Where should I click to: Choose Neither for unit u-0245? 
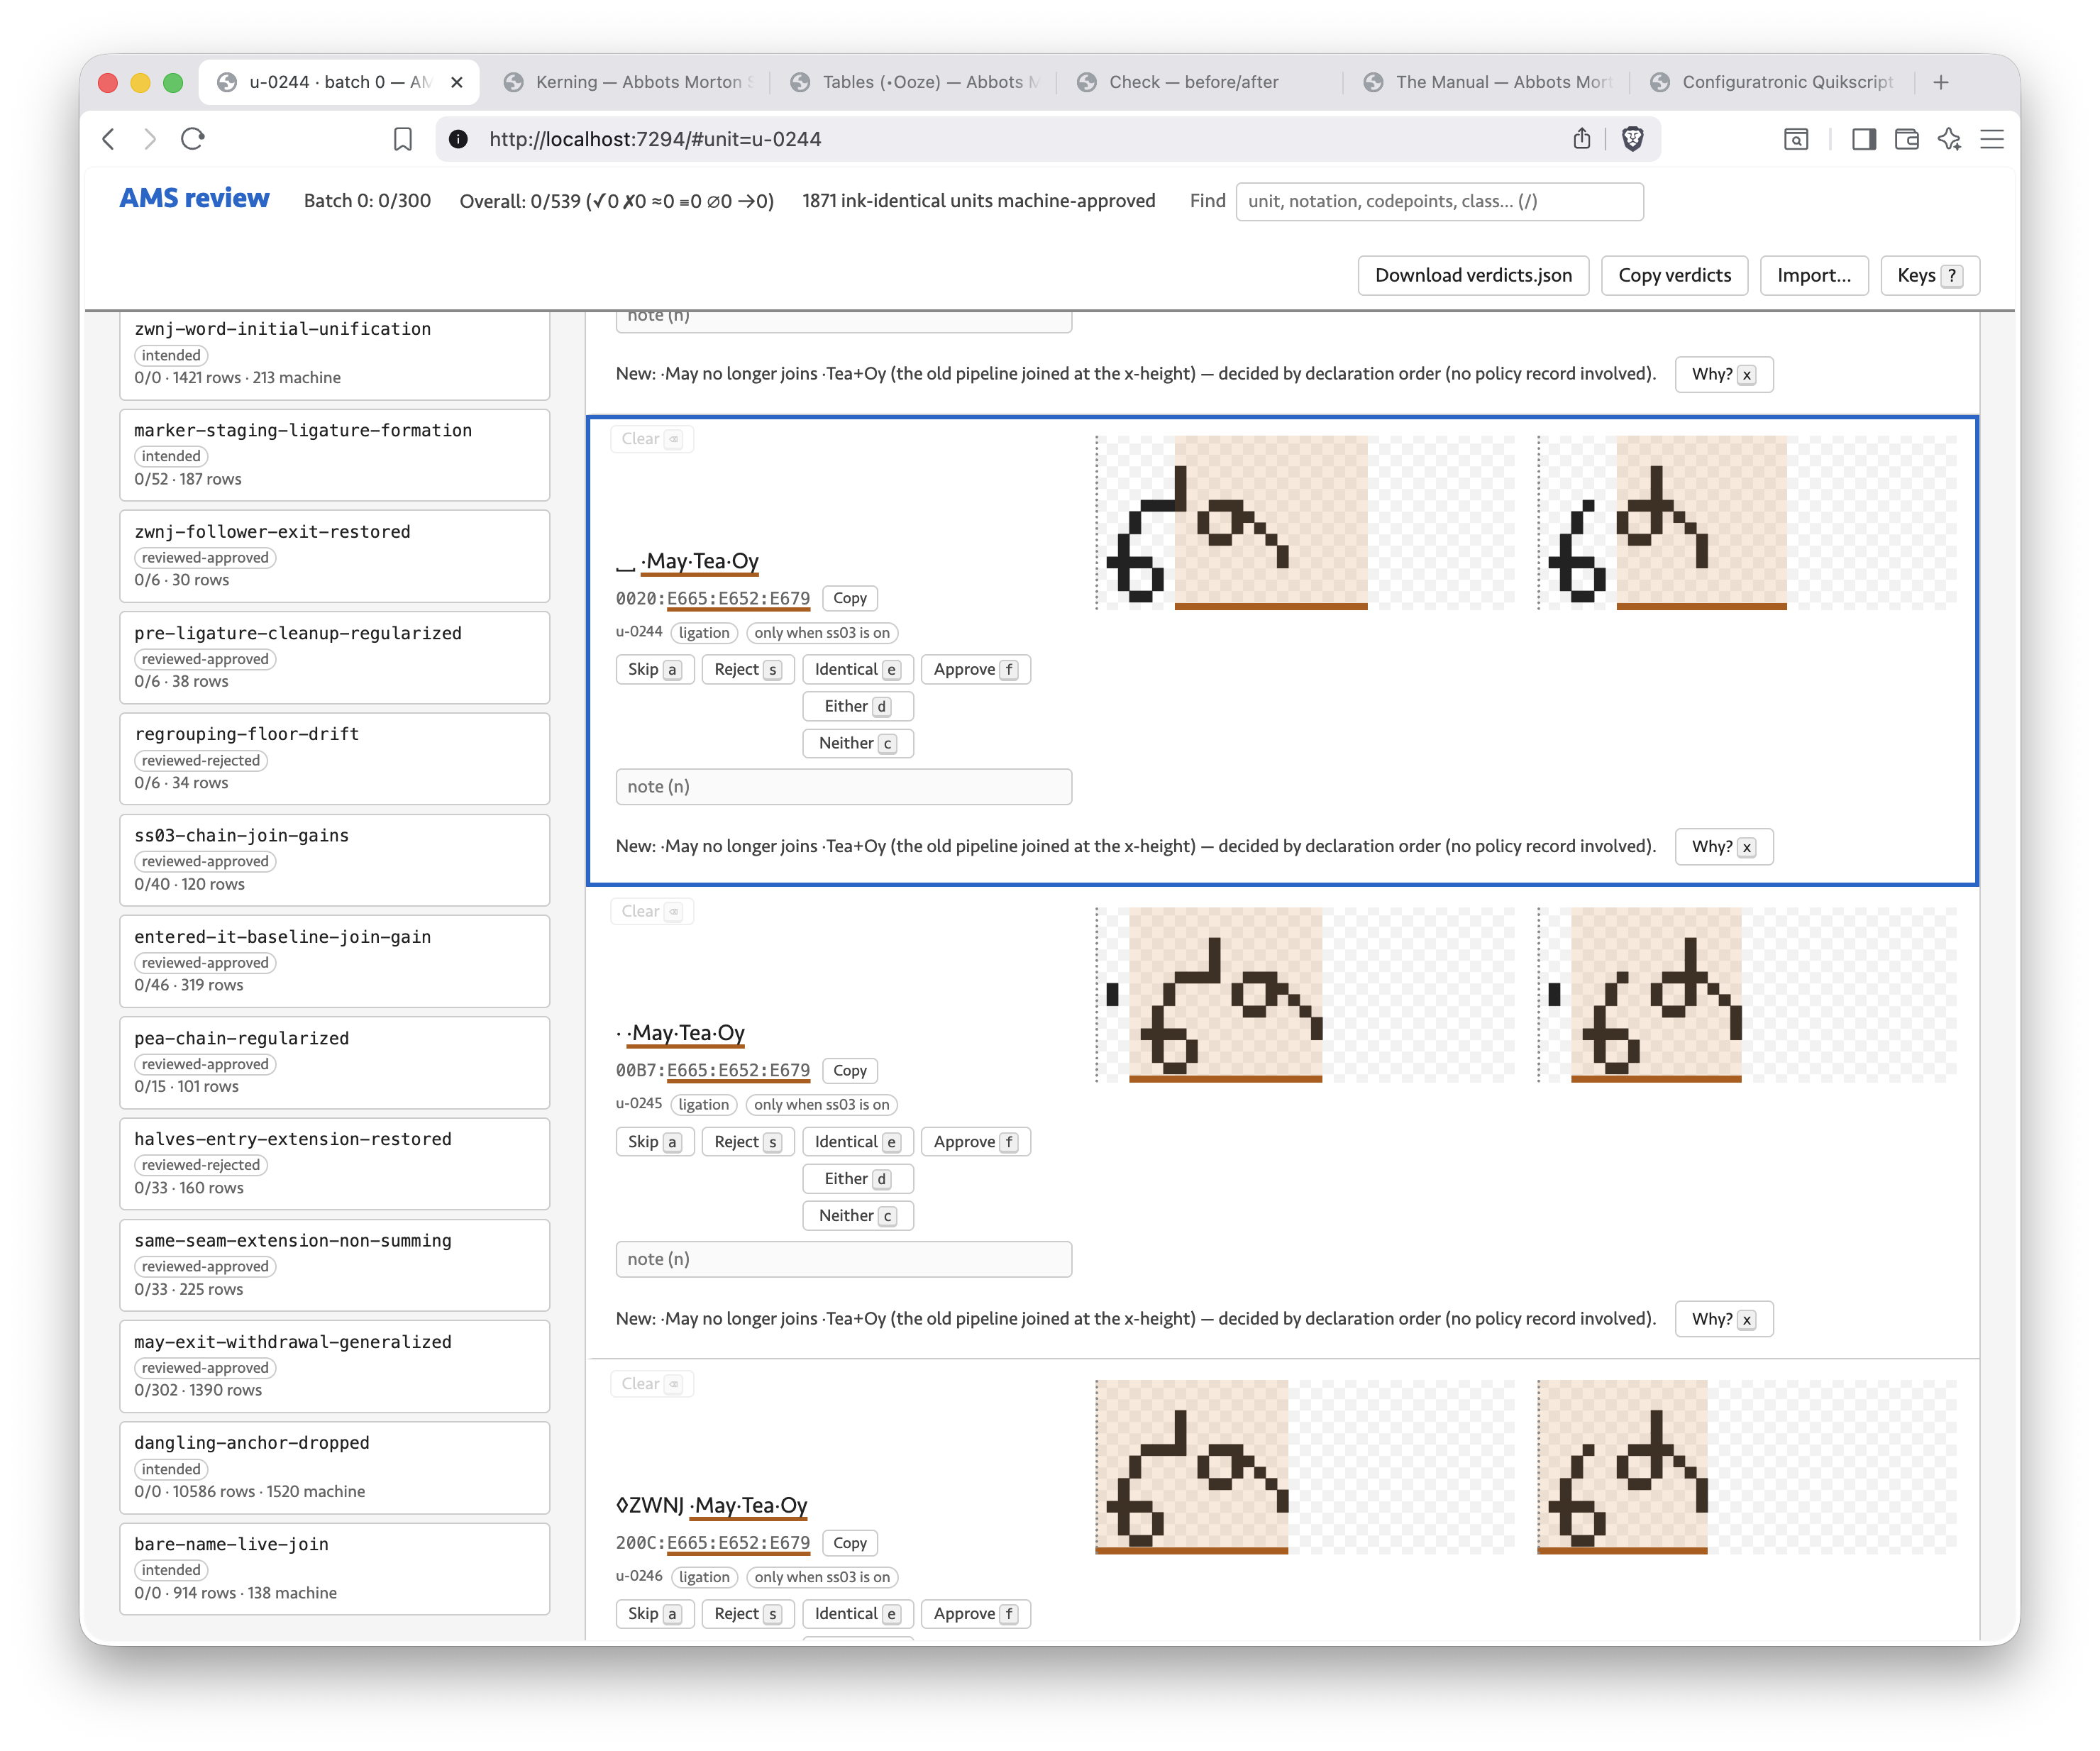858,1216
